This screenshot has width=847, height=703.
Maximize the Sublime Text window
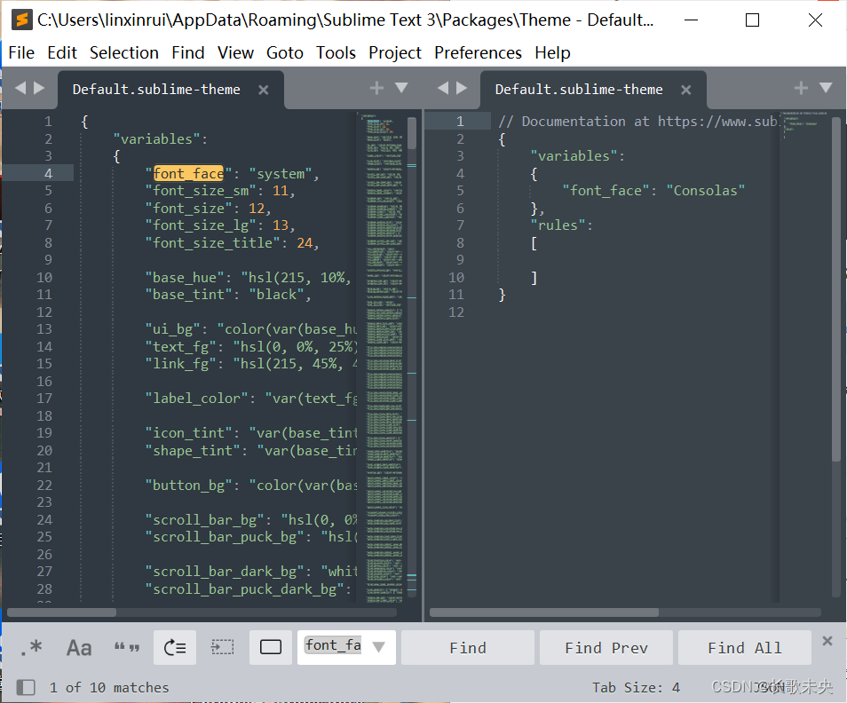coord(753,20)
